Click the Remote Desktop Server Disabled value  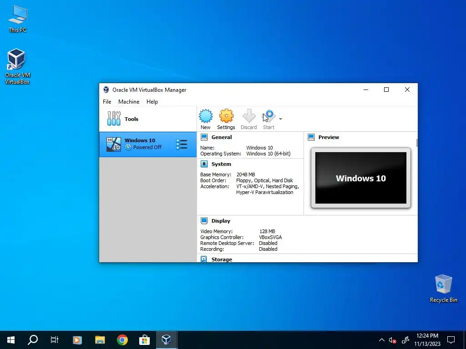tap(268, 243)
